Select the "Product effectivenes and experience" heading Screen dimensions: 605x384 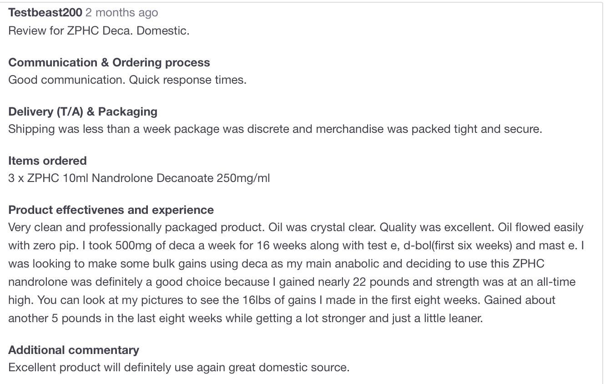point(111,210)
